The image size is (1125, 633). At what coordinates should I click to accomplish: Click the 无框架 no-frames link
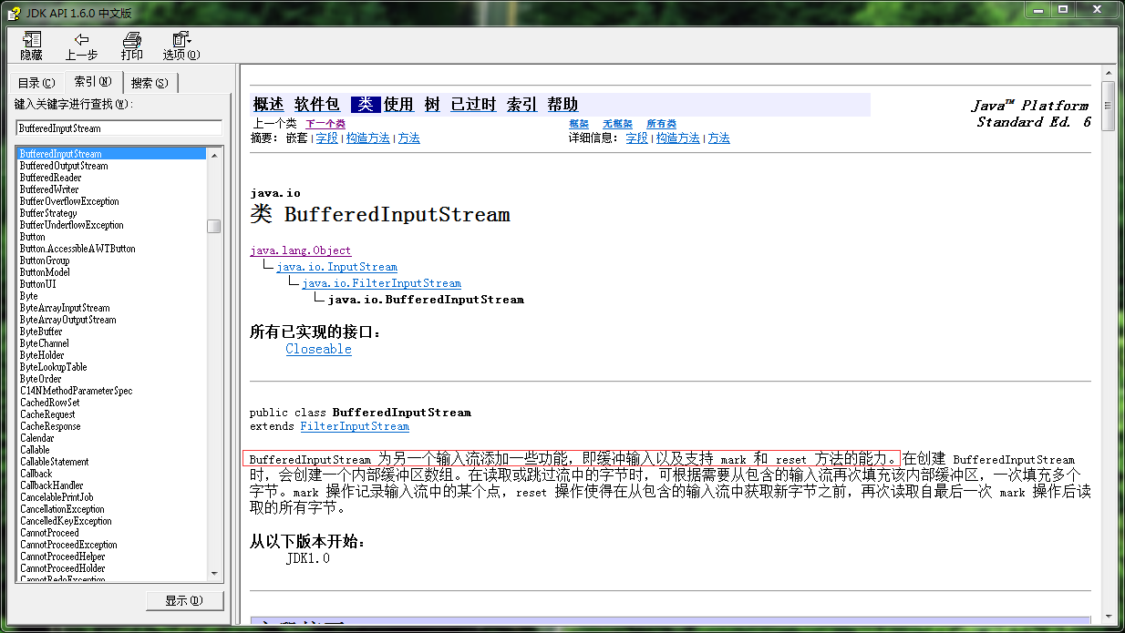click(x=617, y=124)
